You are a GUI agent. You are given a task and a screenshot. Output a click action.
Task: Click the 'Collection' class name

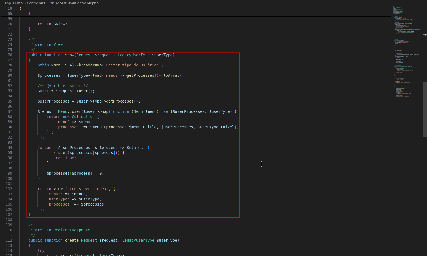pyautogui.click(x=83, y=117)
